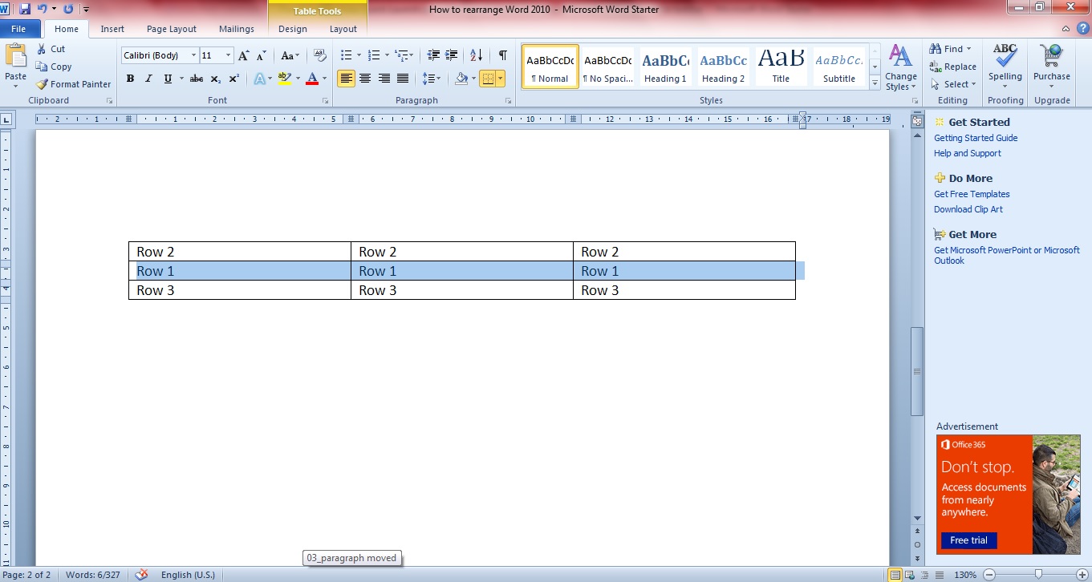Customize Quick Access Toolbar dropdown
Image resolution: width=1092 pixels, height=582 pixels.
pyautogui.click(x=86, y=10)
